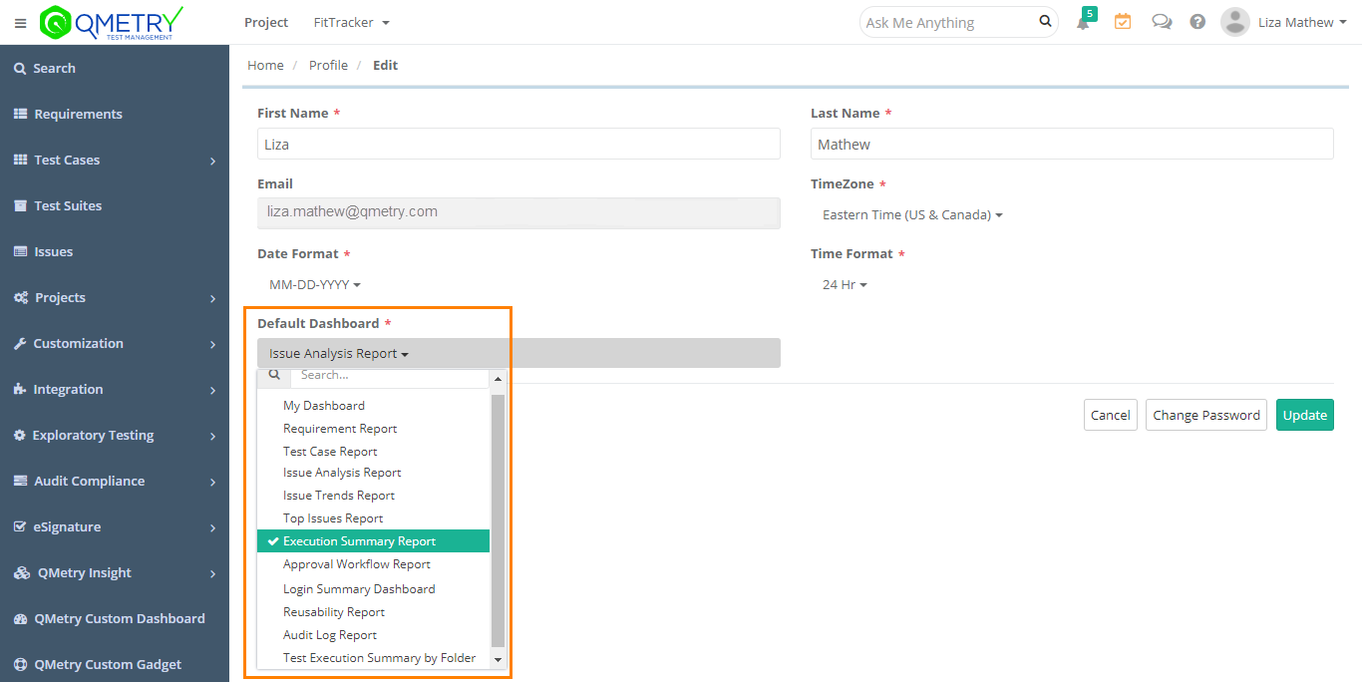The width and height of the screenshot is (1362, 682).
Task: Open the TimeZone dropdown
Action: [910, 214]
